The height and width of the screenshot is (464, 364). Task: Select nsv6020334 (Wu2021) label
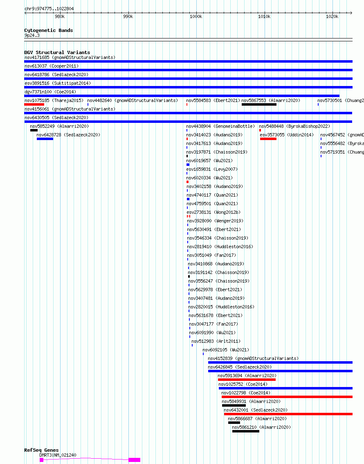pos(209,178)
